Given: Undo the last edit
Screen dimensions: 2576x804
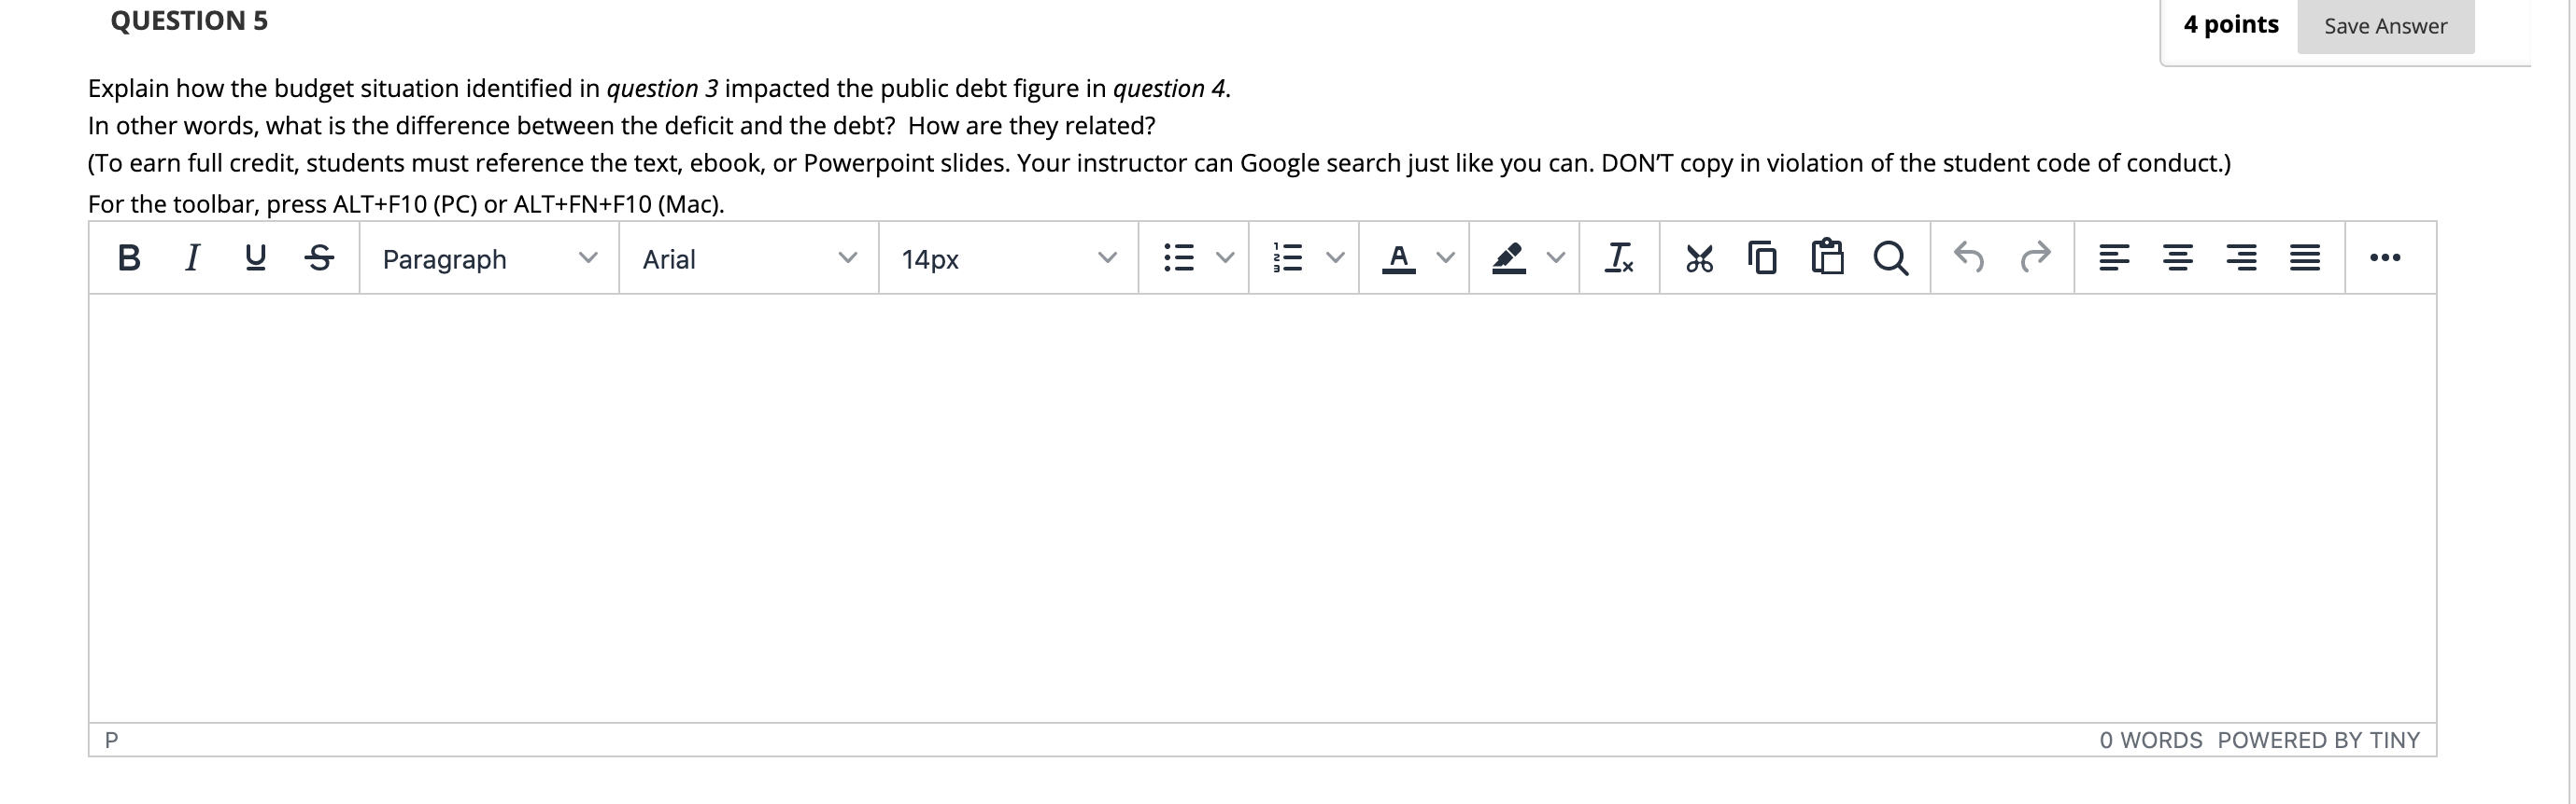Looking at the screenshot, I should [1969, 257].
